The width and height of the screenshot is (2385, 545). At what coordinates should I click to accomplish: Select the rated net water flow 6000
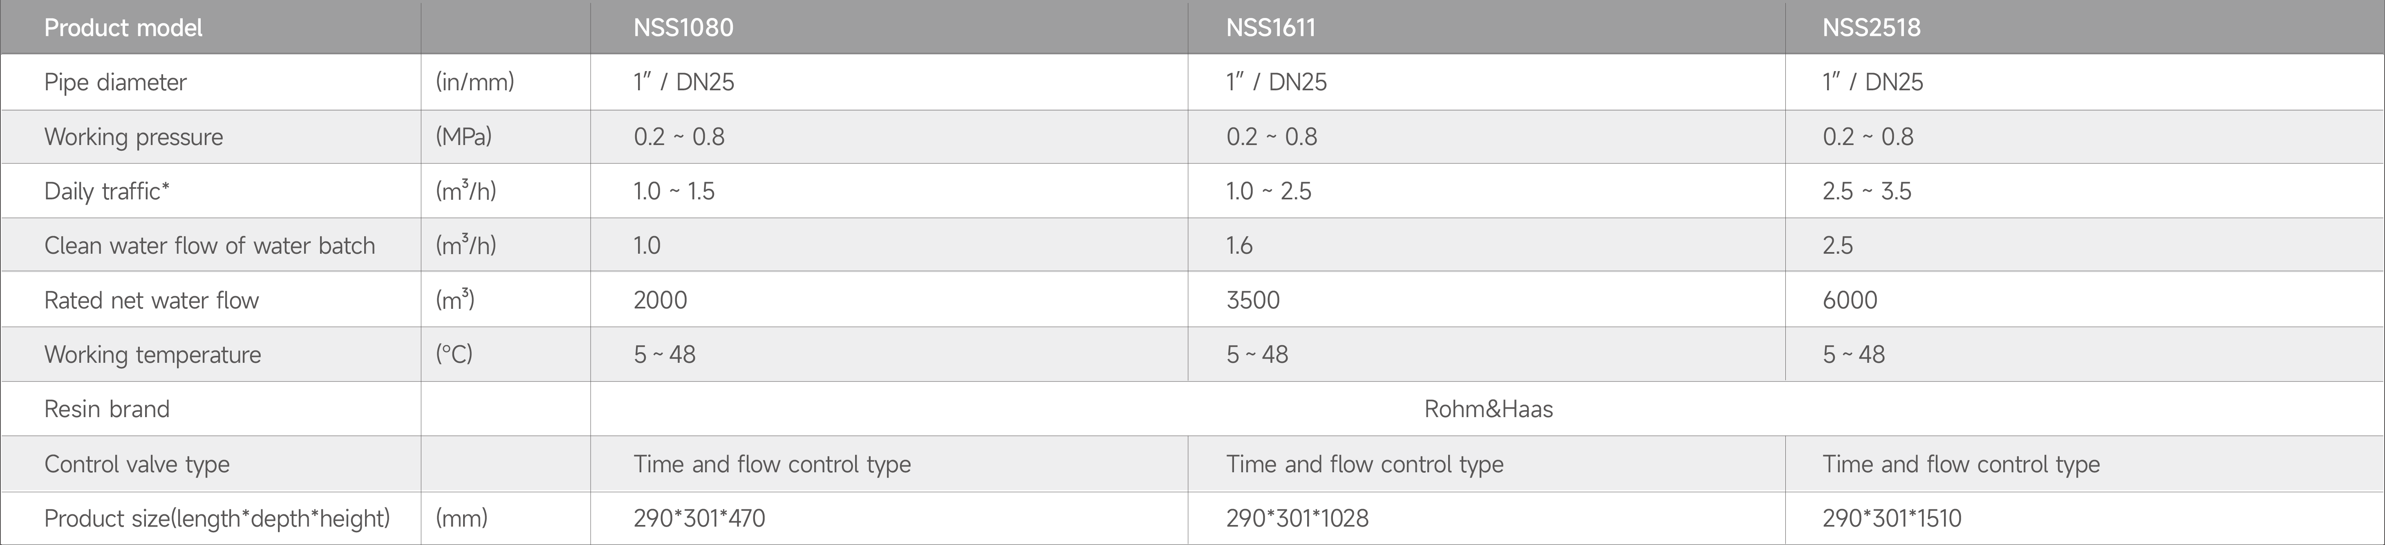click(1850, 300)
